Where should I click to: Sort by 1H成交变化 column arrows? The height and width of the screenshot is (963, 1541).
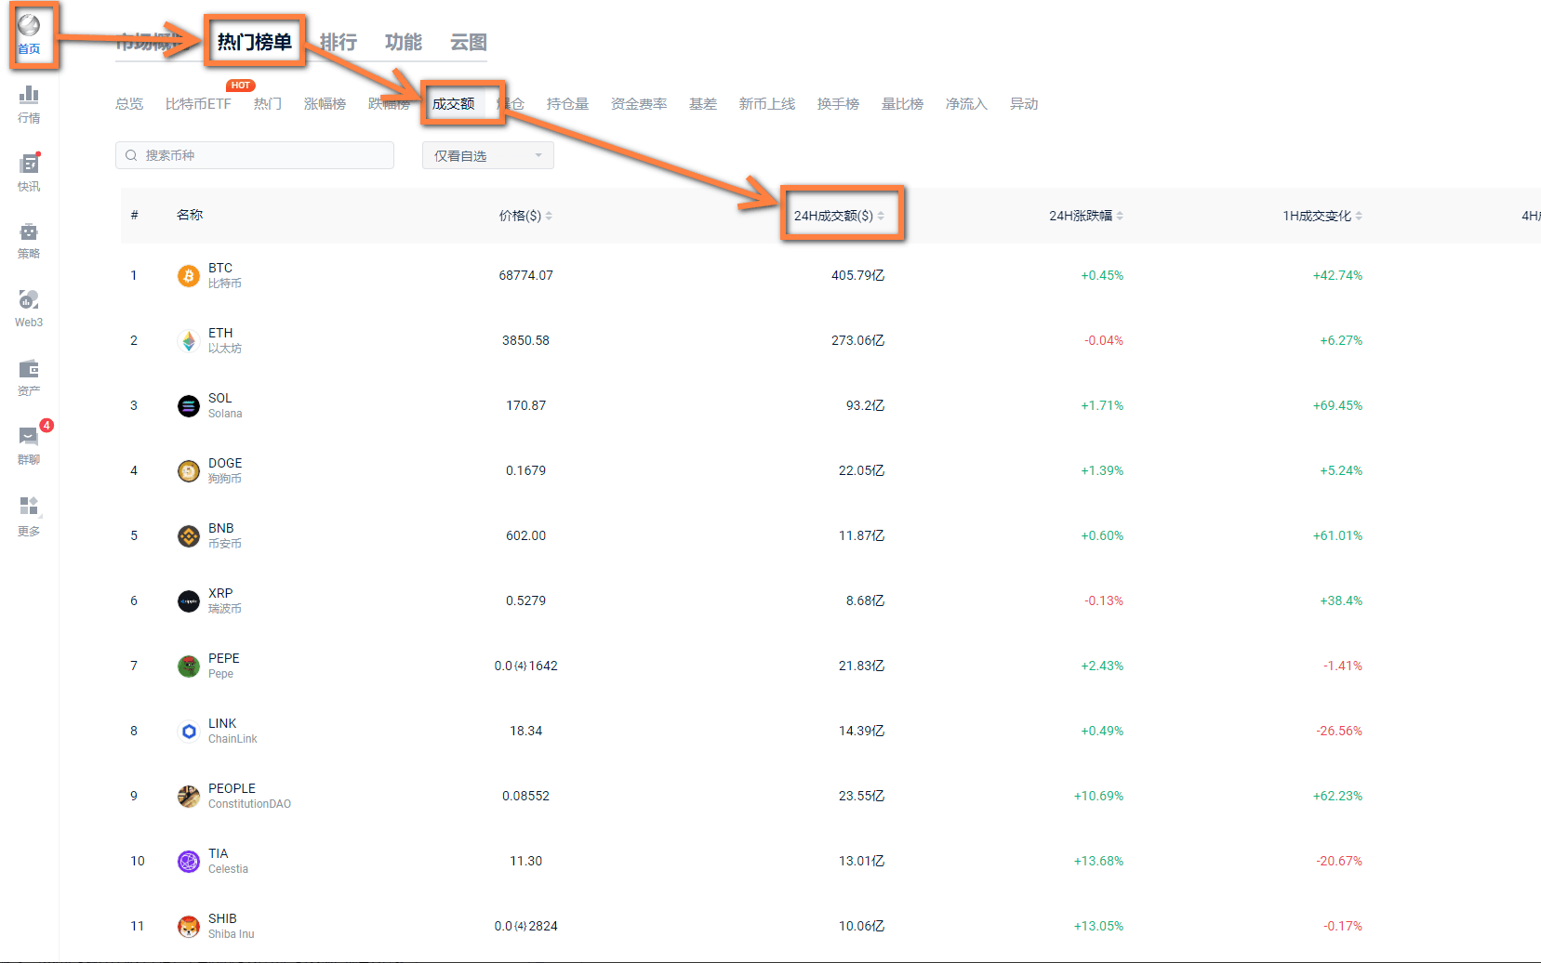pyautogui.click(x=1359, y=216)
